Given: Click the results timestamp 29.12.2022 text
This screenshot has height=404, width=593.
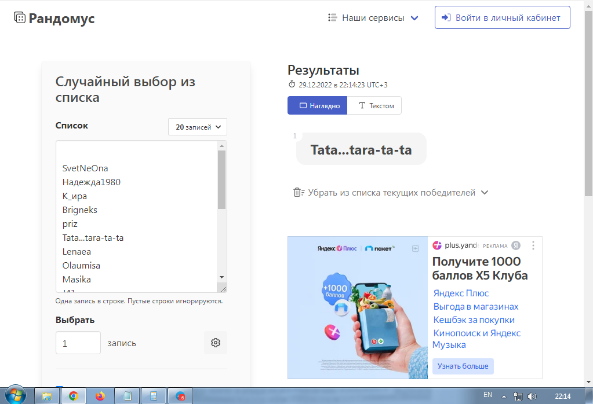Looking at the screenshot, I should (x=343, y=85).
